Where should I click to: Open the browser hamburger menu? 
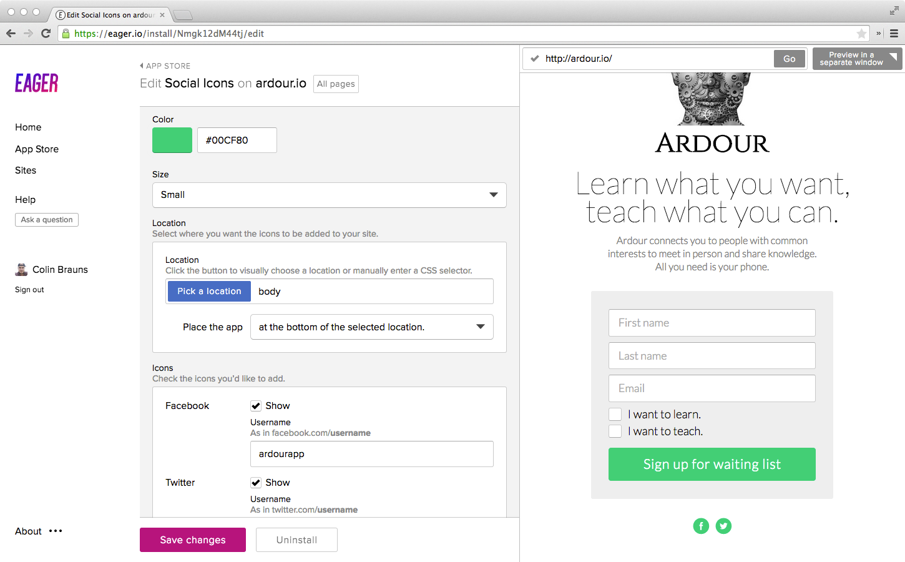point(894,34)
